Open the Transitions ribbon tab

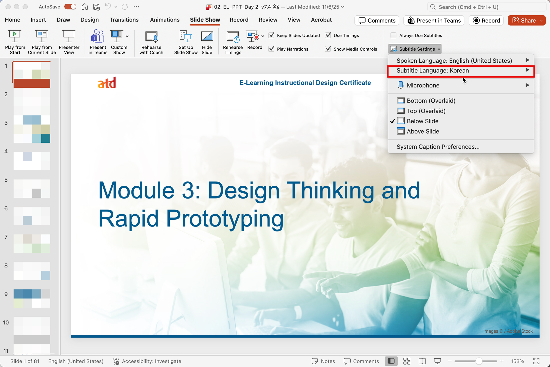124,20
